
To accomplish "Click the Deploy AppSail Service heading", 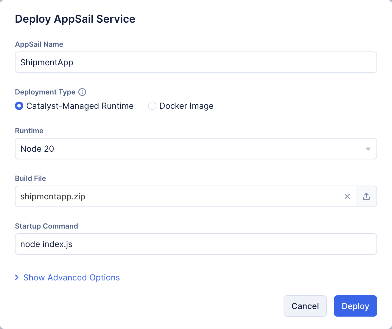I will [x=75, y=19].
